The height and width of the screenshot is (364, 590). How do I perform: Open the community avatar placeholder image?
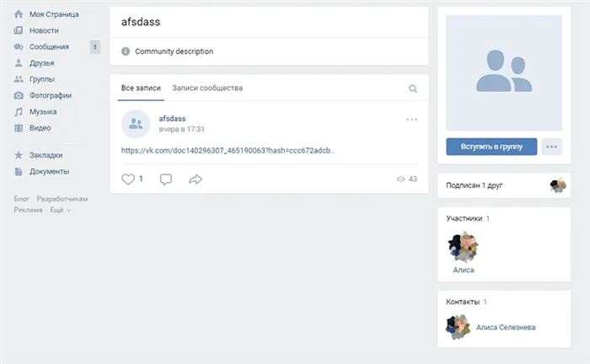click(504, 72)
